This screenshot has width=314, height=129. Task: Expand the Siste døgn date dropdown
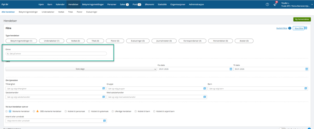81,69
